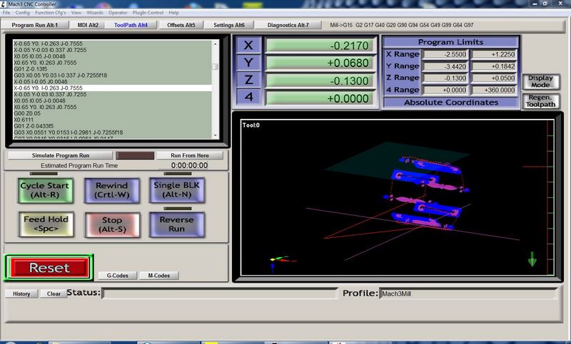Open the File menu
The height and width of the screenshot is (344, 571).
pos(6,12)
